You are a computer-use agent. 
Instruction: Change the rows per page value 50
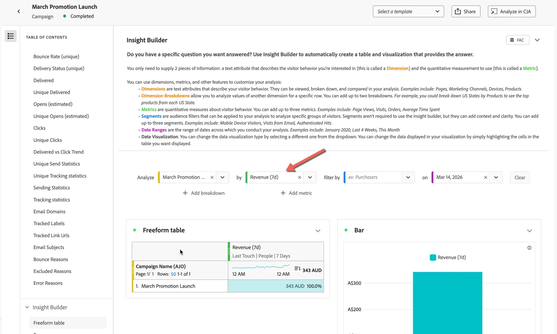(173, 274)
